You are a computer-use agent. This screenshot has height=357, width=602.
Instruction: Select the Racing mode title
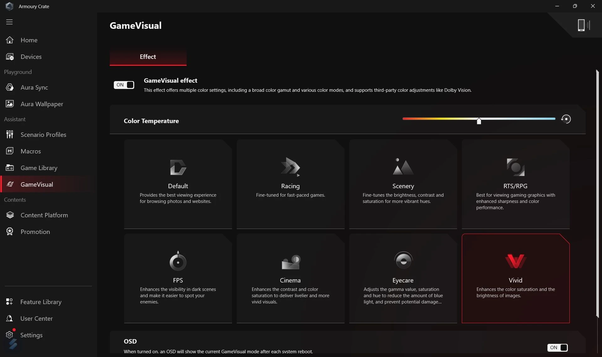[x=290, y=186]
